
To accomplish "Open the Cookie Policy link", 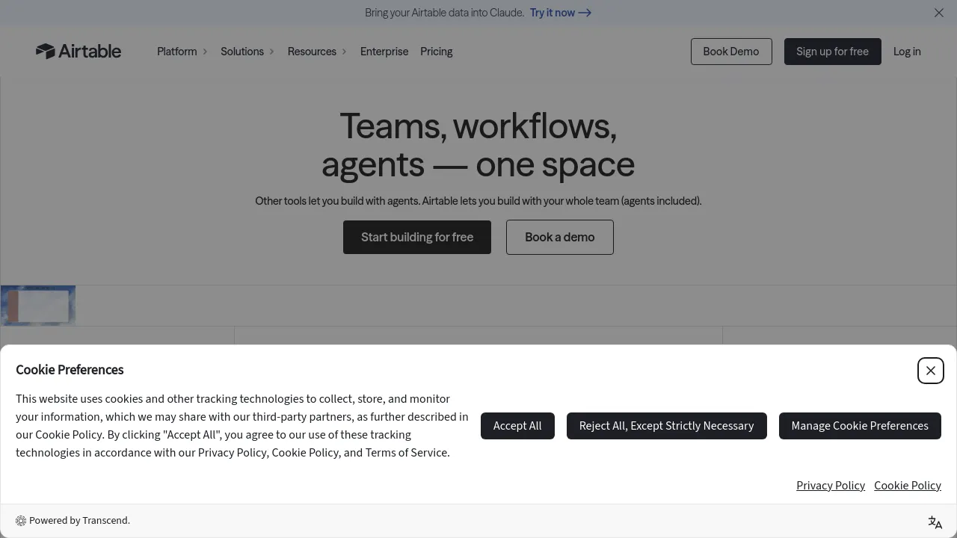I will coord(908,486).
